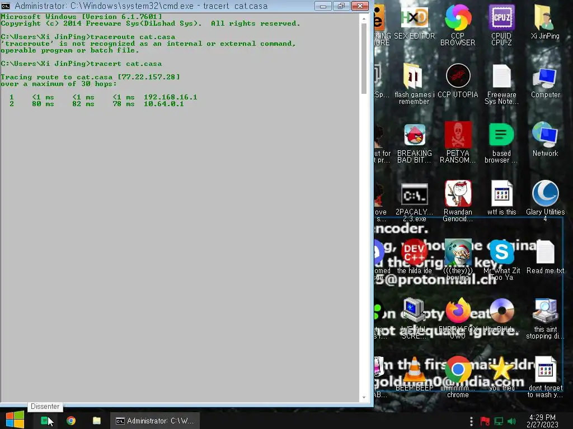This screenshot has width=573, height=429.
Task: Minimize the cmd window
Action: (x=323, y=6)
